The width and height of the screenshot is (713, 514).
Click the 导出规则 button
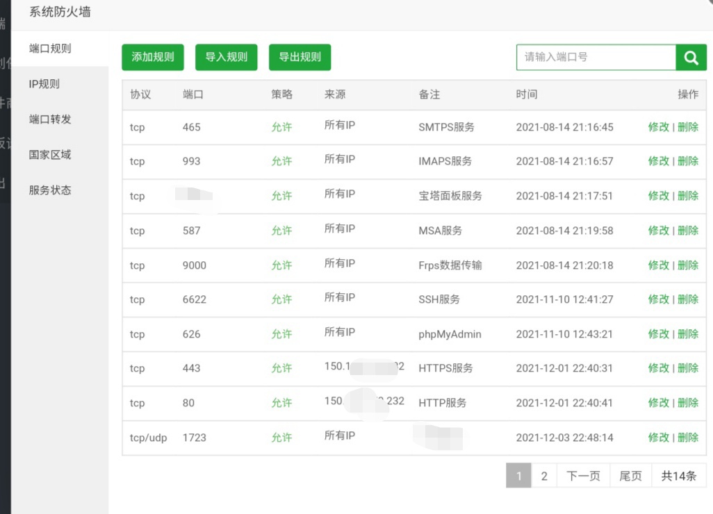[300, 57]
